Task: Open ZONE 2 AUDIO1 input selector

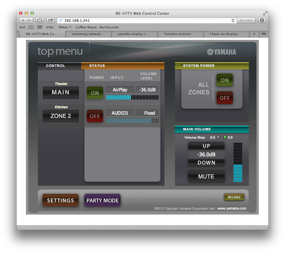Action: point(120,113)
